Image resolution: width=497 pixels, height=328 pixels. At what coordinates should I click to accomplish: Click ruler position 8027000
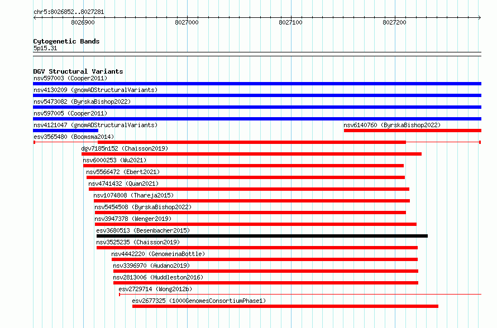[187, 22]
